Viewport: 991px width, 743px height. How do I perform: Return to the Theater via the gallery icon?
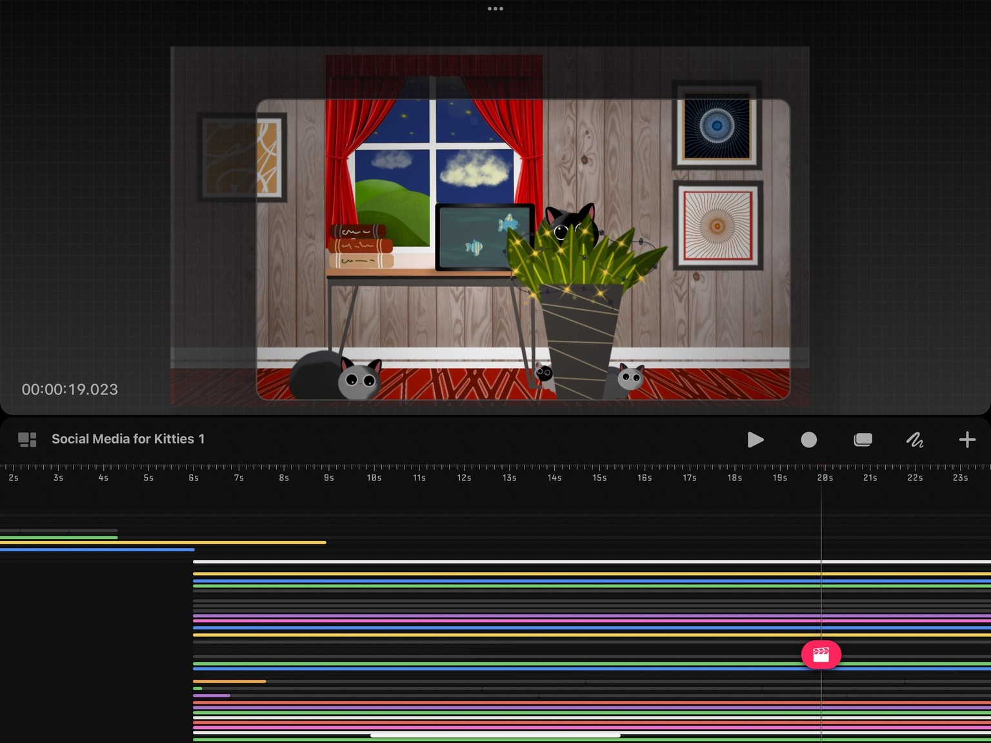(x=27, y=440)
